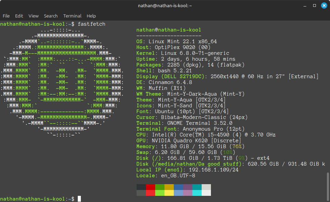Click the Display DELL S2719DC line
Viewport: 330px width, 202px height.
pos(227,76)
